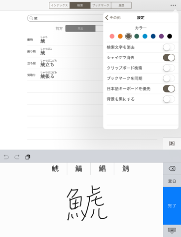Open the しゃち 動物 entry
This screenshot has width=181, height=237.
tap(65, 39)
